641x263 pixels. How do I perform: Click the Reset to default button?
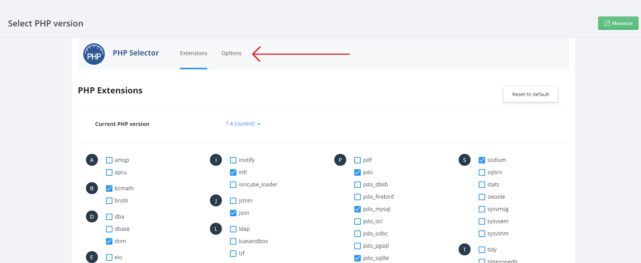530,94
